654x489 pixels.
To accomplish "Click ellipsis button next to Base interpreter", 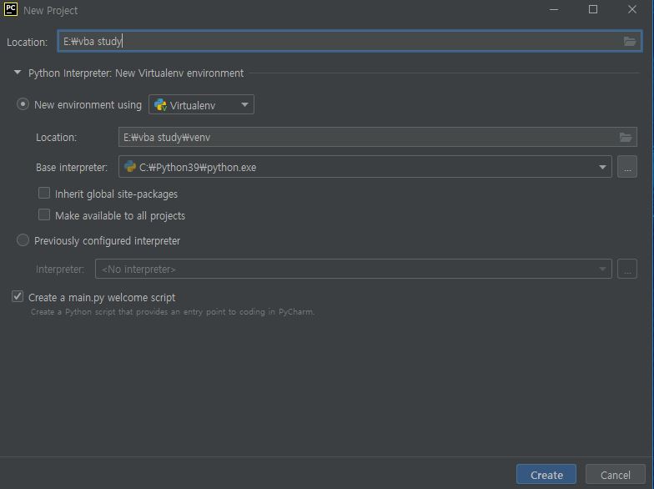I will [x=627, y=167].
